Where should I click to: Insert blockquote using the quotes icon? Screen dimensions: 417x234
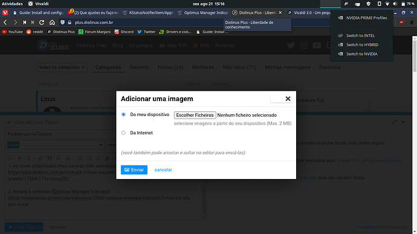[50, 158]
